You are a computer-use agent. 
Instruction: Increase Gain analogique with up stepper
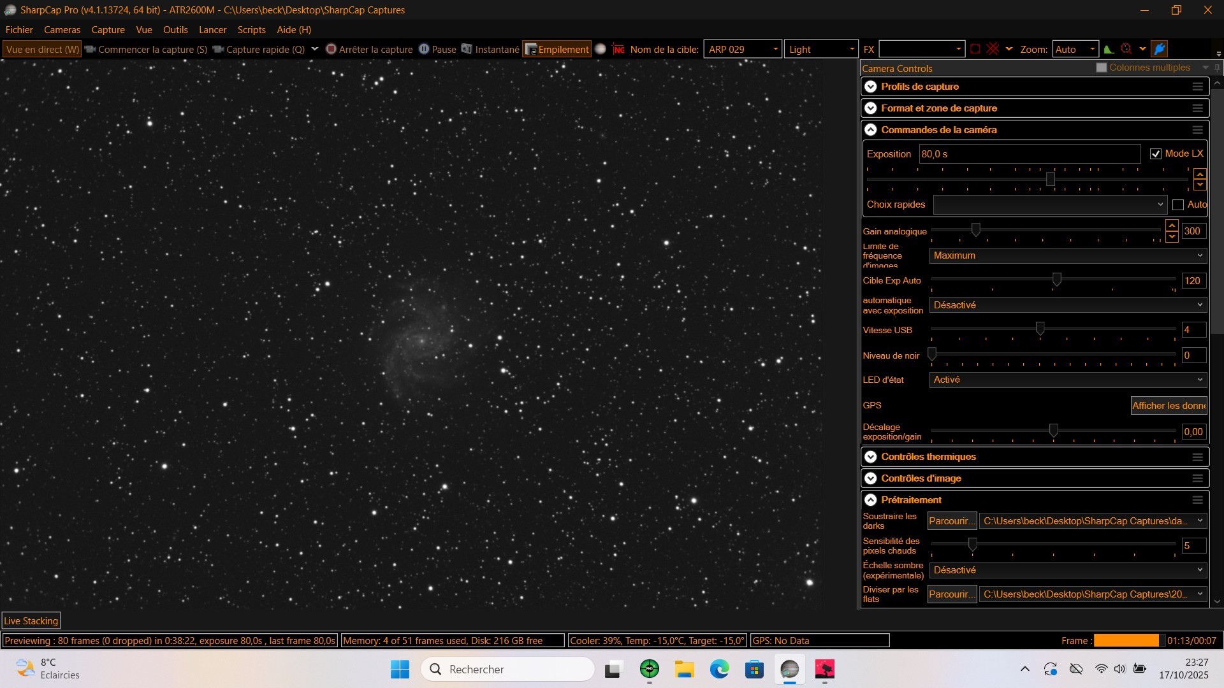click(x=1172, y=226)
